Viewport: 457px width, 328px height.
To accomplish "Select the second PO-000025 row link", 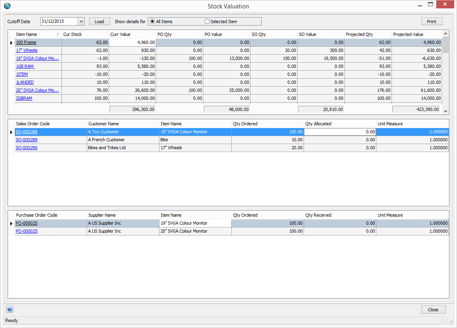I will point(26,231).
